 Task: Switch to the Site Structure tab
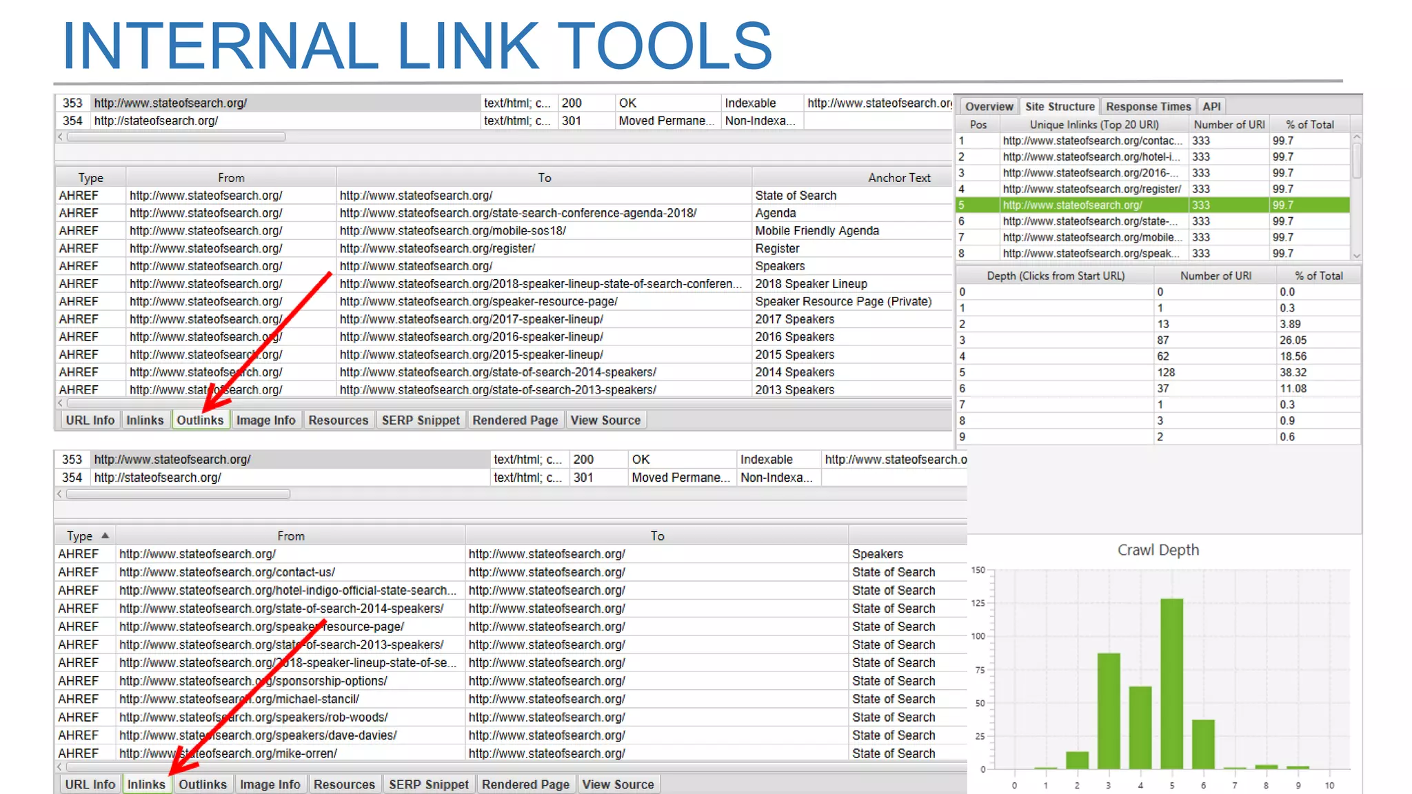(1059, 106)
